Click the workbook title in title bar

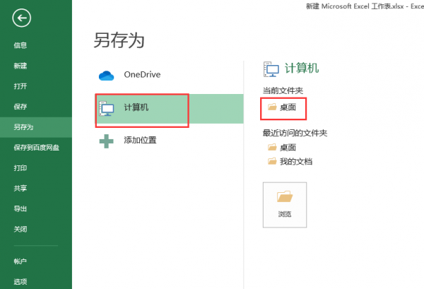[365, 6]
